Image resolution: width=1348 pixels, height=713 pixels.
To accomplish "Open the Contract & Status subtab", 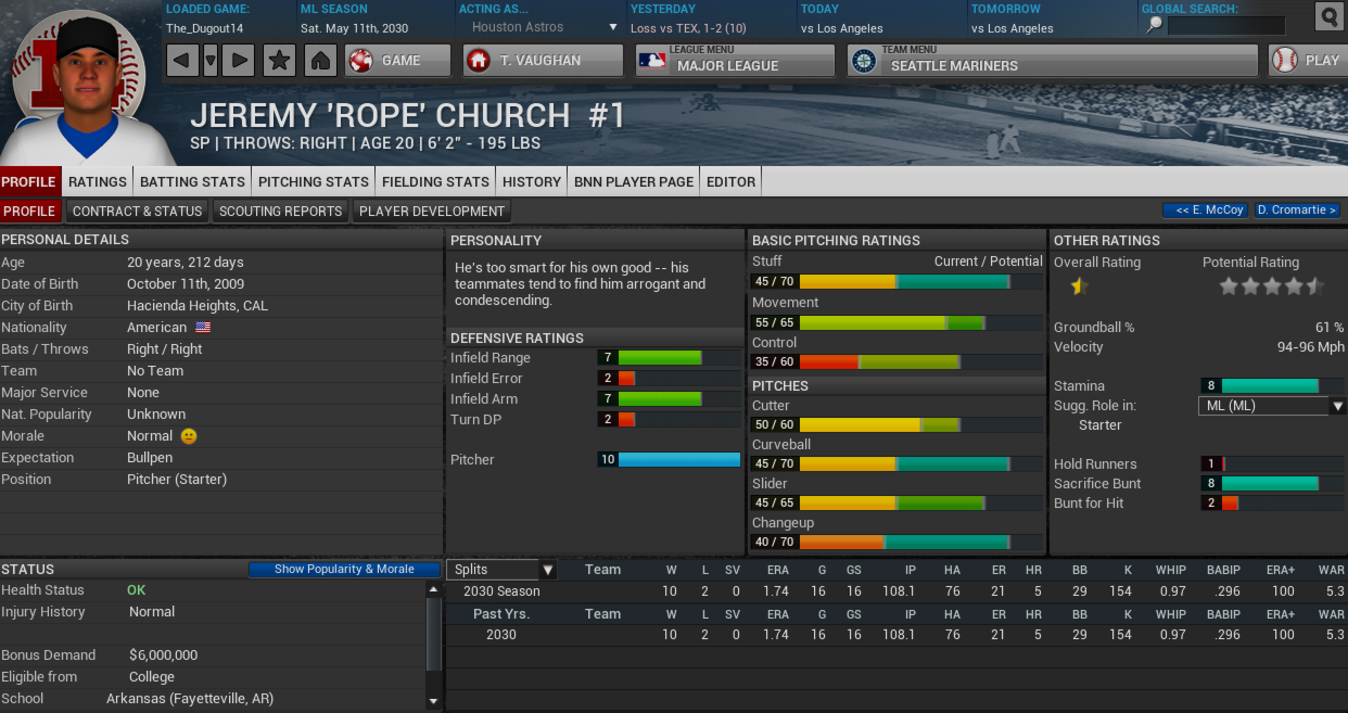I will pyautogui.click(x=137, y=211).
